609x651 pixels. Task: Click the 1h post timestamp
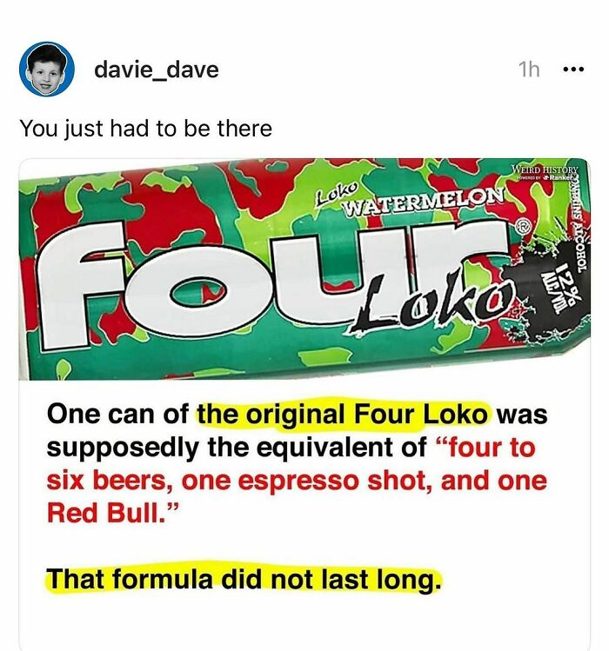click(x=529, y=70)
